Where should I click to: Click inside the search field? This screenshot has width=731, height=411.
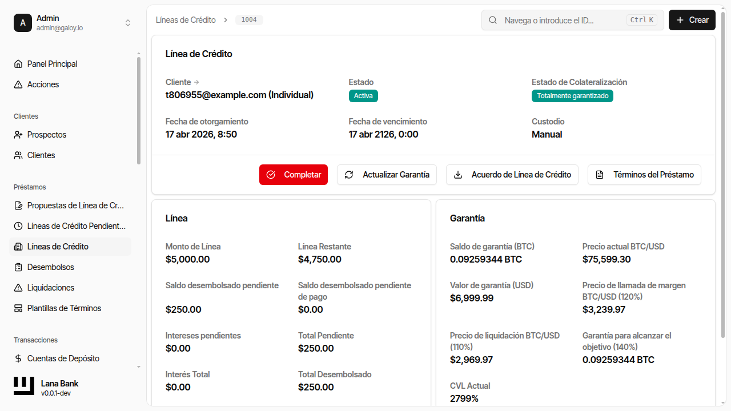(x=560, y=20)
